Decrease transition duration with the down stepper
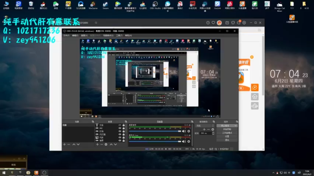 click(x=213, y=134)
